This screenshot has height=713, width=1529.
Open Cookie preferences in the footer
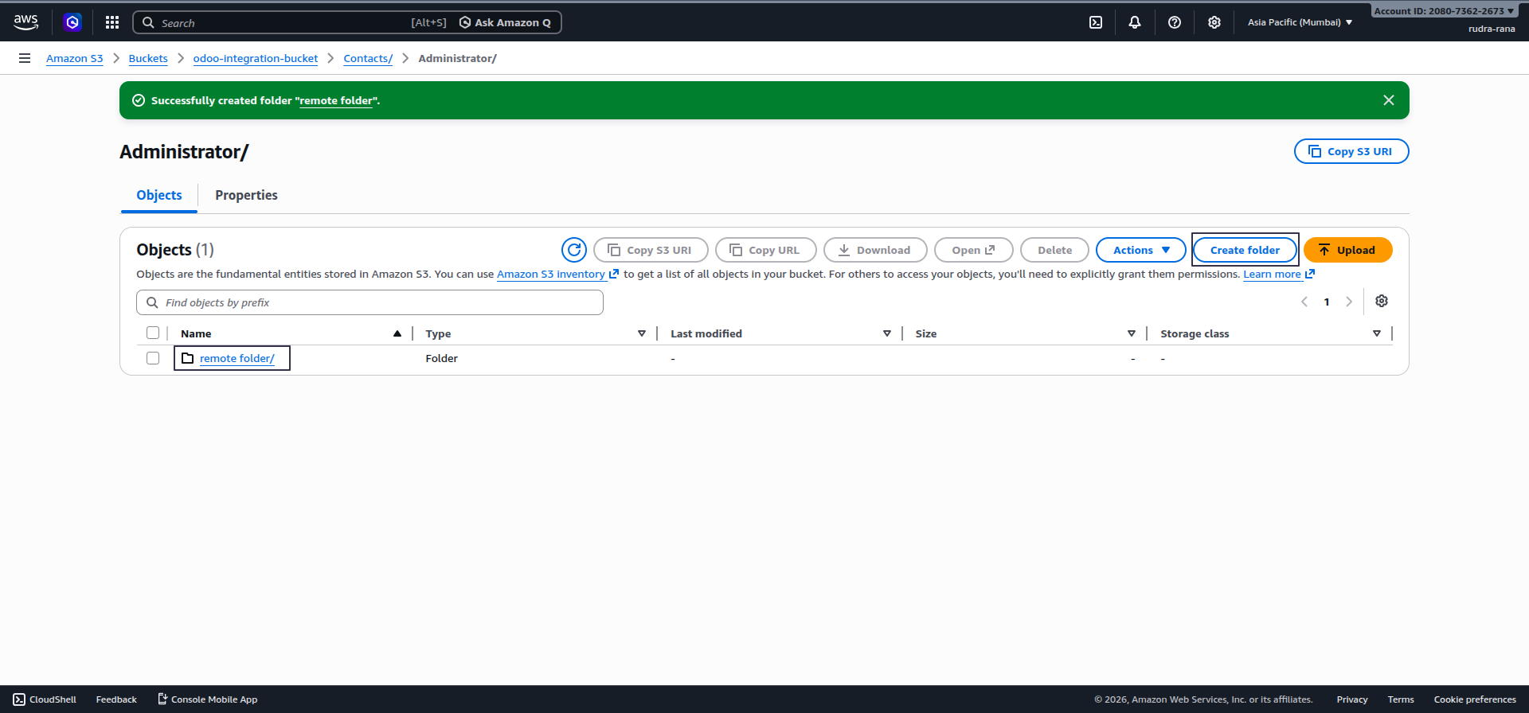[x=1475, y=699]
